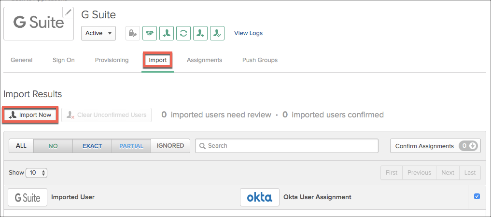The height and width of the screenshot is (217, 491).
Task: Go to the First page
Action: point(392,173)
